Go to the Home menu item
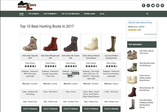Screen dimensions: 167x112 pyautogui.click(x=21, y=14)
